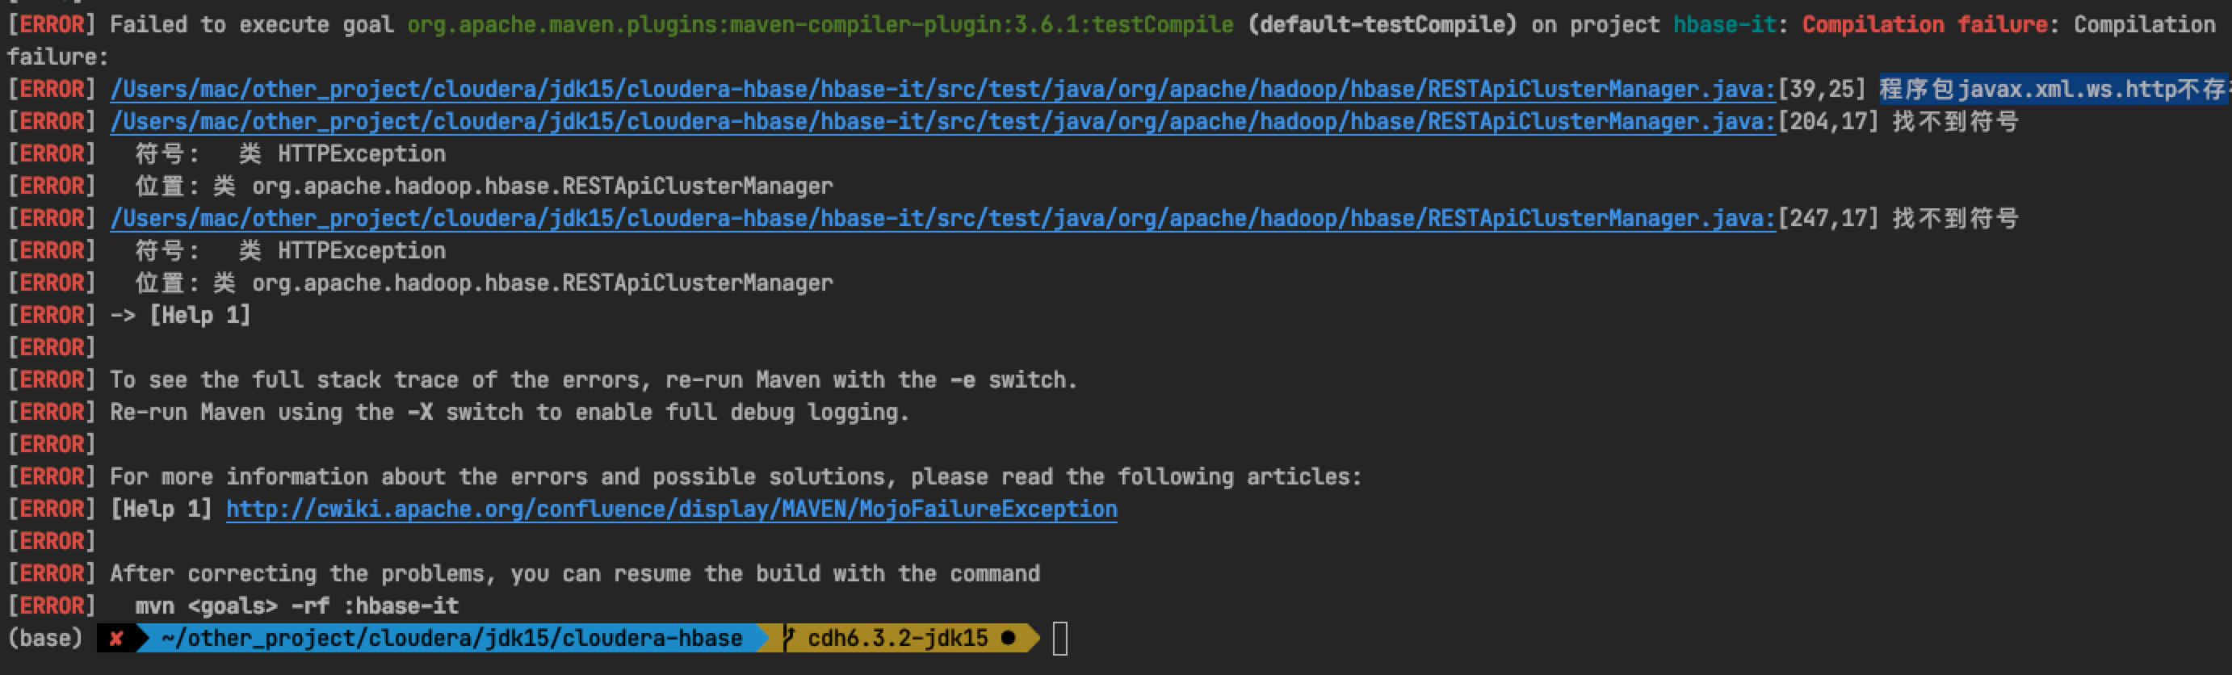Open the MojoFailureException wiki URL
Screen dimensions: 2232x675
click(672, 509)
